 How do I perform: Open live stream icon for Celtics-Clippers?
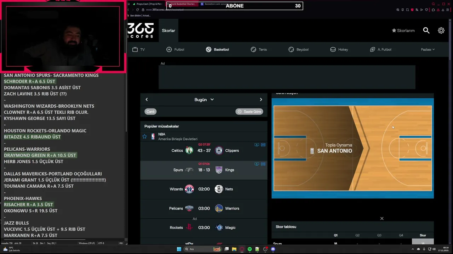pyautogui.click(x=257, y=145)
